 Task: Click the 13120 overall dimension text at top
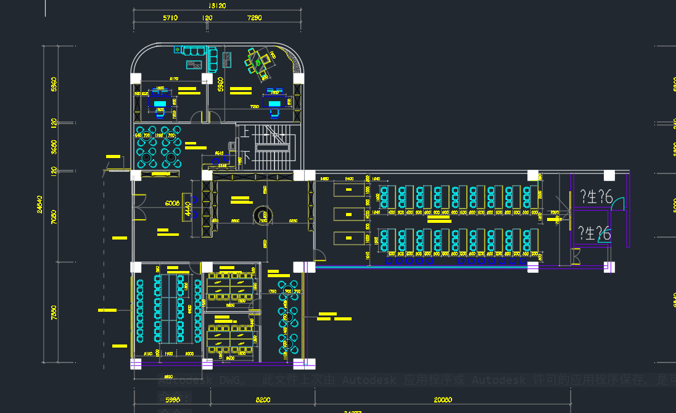coord(217,6)
